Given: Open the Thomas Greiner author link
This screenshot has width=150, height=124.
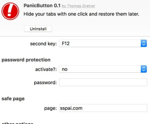Looking at the screenshot, I should click(x=78, y=6).
